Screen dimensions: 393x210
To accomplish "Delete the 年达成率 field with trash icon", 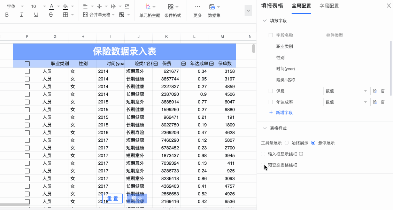I will (383, 102).
